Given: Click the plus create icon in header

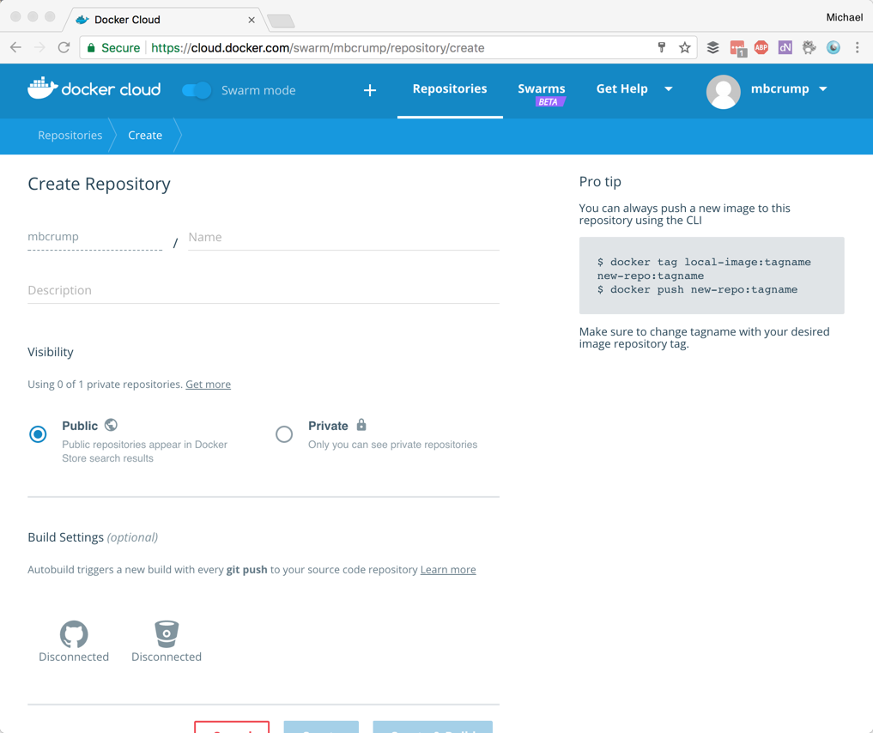Looking at the screenshot, I should [370, 90].
